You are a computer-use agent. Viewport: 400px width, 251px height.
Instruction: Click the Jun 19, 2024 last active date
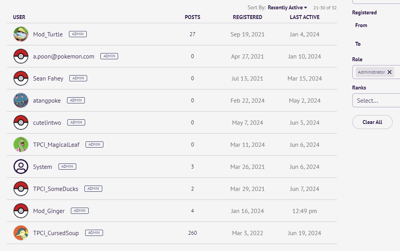(x=305, y=233)
